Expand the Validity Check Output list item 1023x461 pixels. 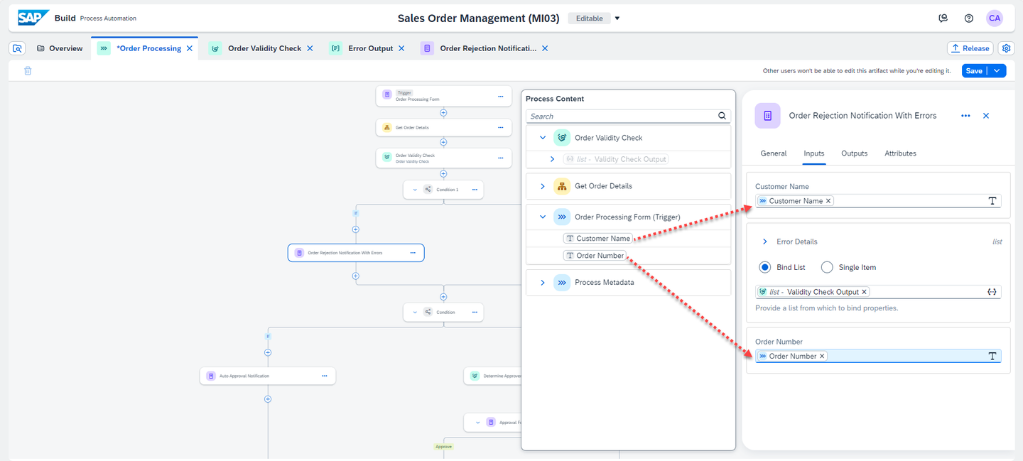553,159
